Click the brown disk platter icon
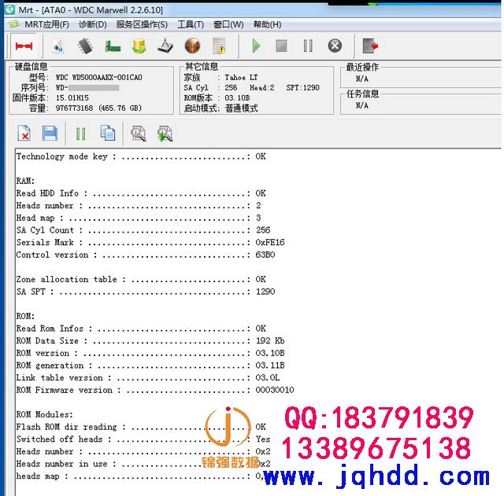504x496 pixels. [x=192, y=46]
